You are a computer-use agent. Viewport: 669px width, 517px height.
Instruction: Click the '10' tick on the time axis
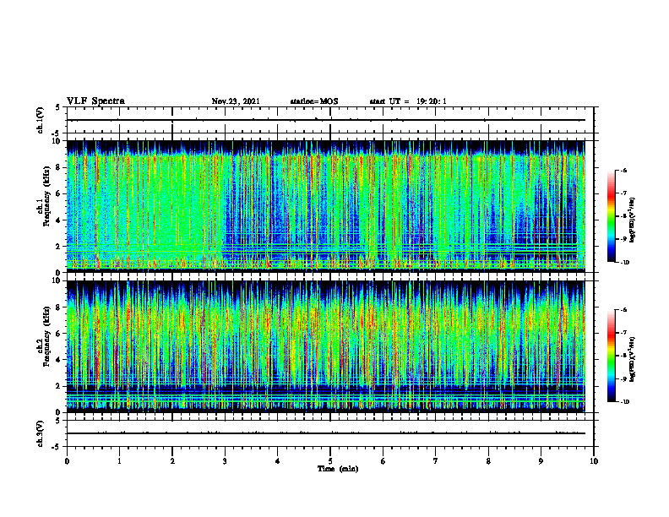tap(594, 461)
